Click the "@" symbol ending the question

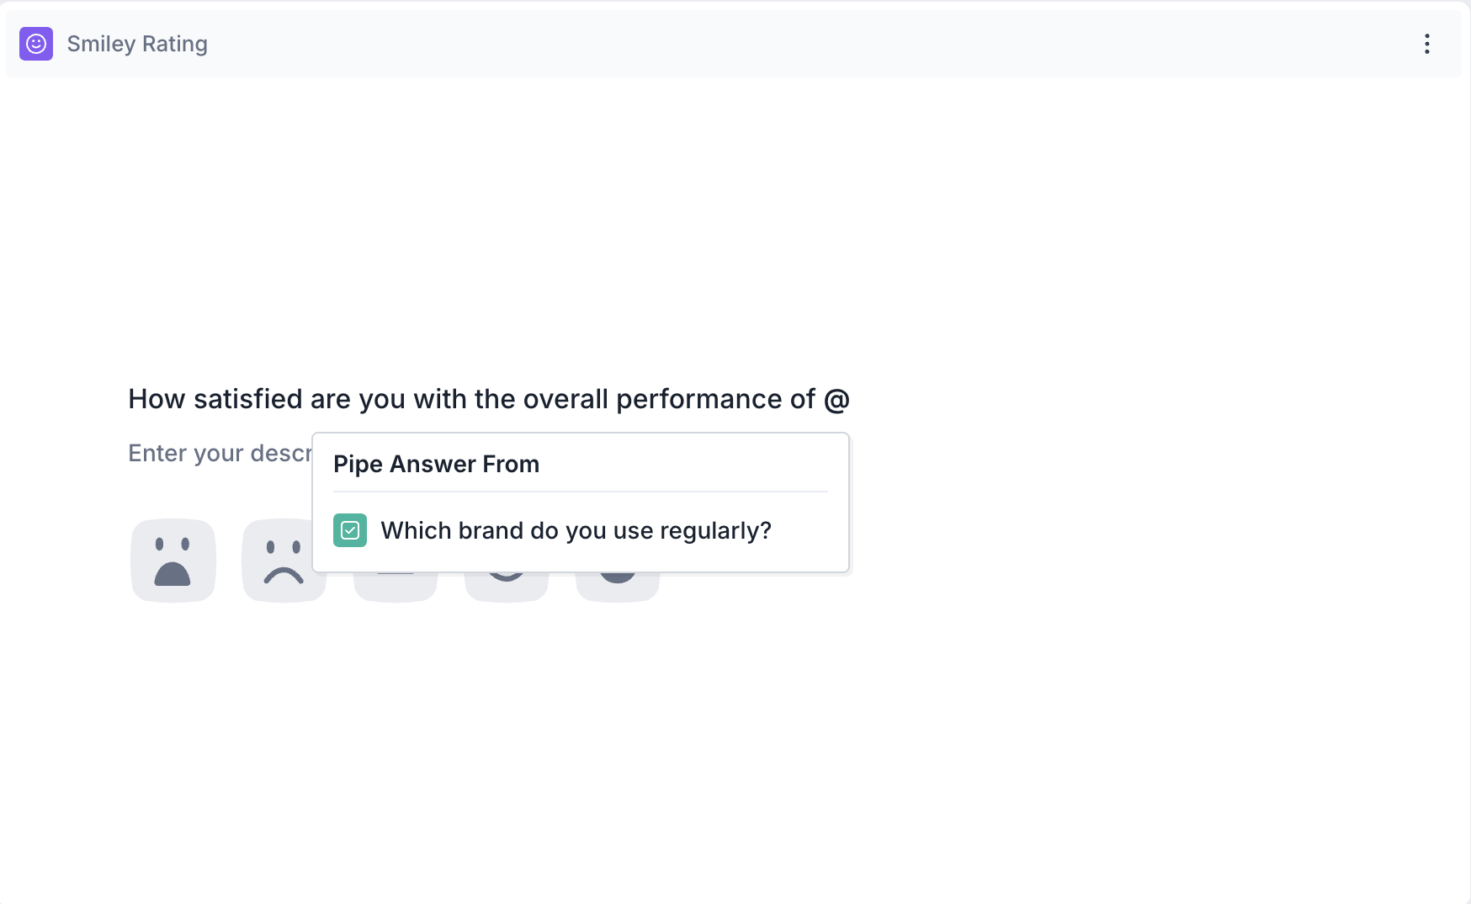pyautogui.click(x=836, y=399)
